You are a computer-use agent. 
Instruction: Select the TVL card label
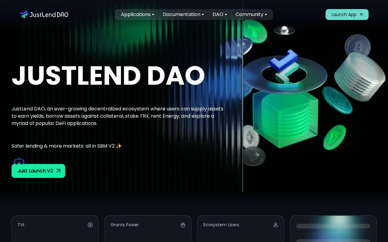point(21,225)
